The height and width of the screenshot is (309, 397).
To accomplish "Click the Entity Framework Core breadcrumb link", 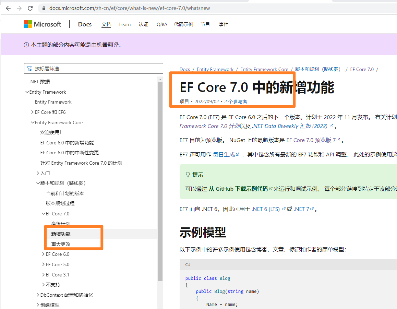I will pos(264,69).
